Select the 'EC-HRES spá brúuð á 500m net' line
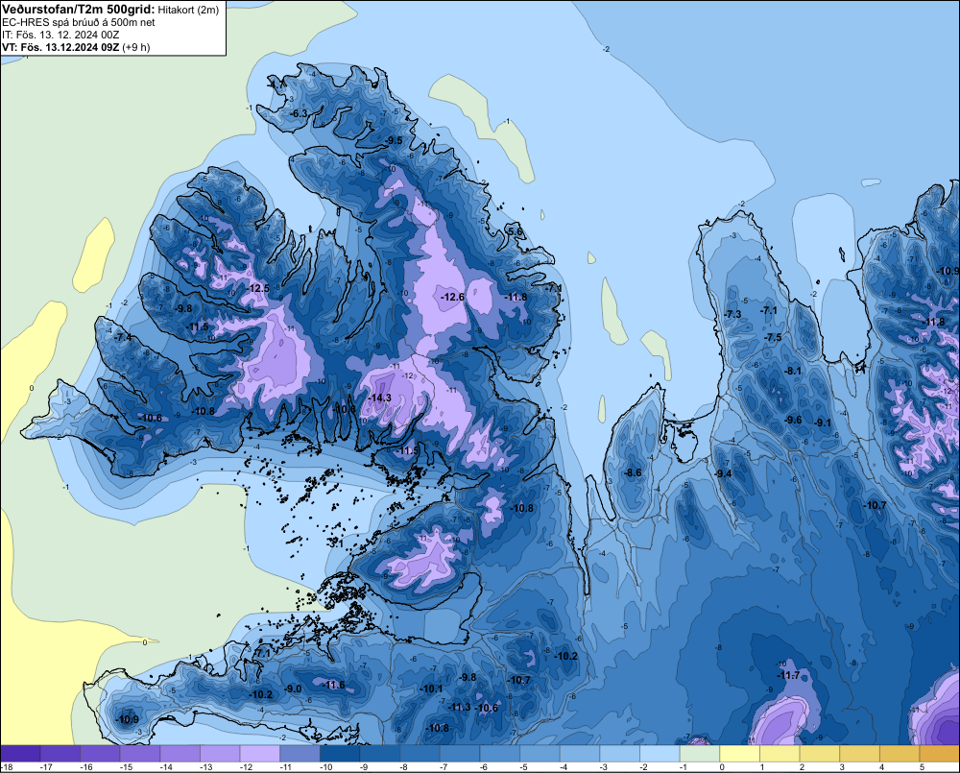Viewport: 960px width, 773px height. point(79,22)
